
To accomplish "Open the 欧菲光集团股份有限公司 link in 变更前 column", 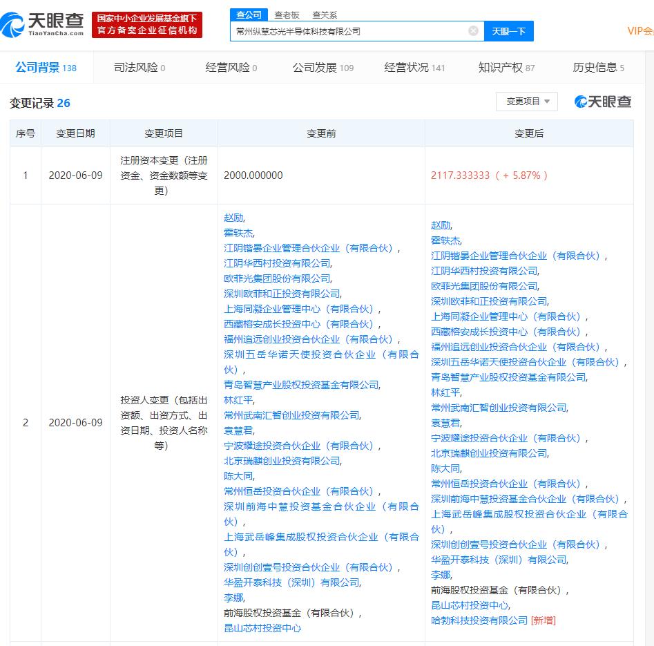I will [278, 278].
